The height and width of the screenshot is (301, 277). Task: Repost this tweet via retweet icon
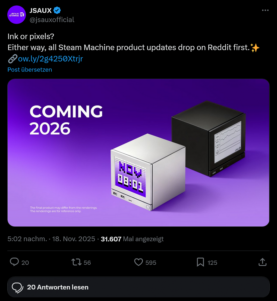[76, 262]
